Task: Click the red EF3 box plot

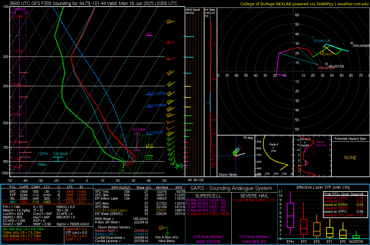Action: click(x=304, y=220)
